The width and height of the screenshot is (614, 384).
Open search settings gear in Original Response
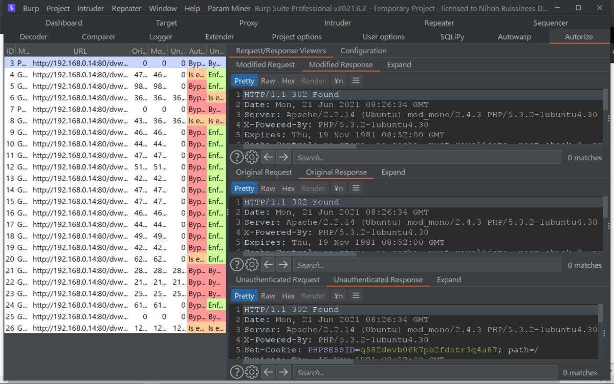[x=252, y=265]
